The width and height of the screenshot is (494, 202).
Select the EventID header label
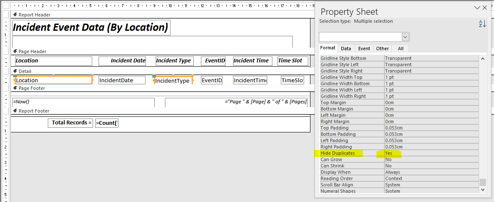213,61
